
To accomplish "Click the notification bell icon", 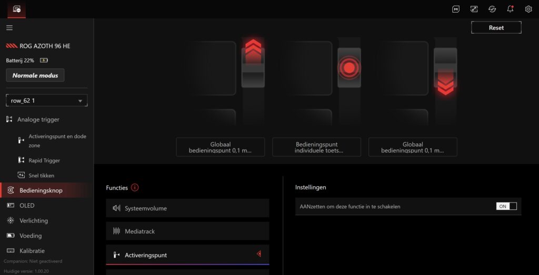I will click(510, 9).
